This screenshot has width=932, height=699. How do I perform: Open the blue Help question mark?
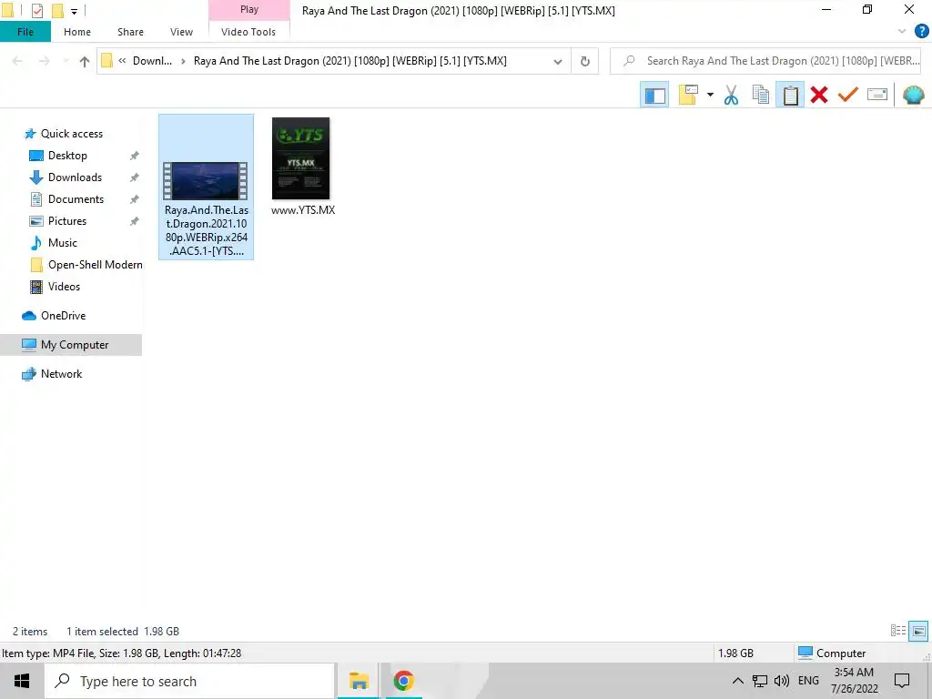[921, 32]
